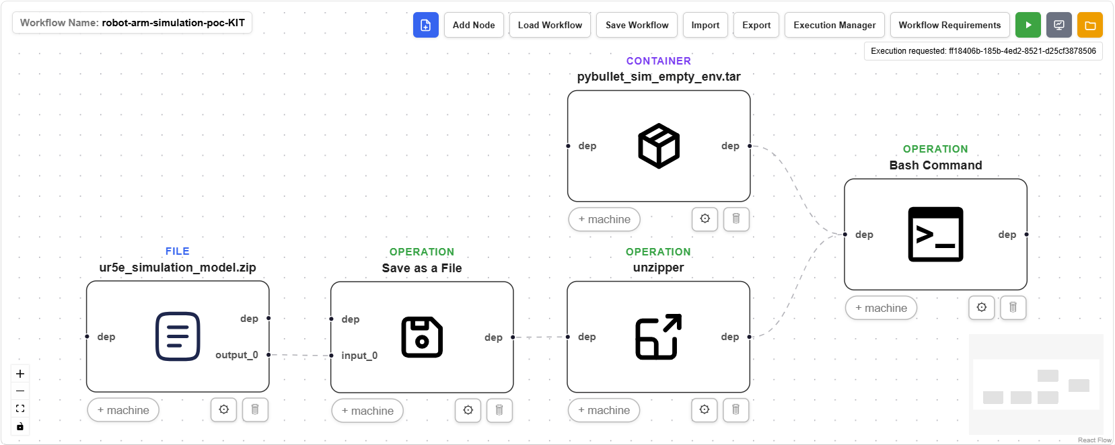This screenshot has height=445, width=1115.
Task: Add machine to Save as a File node
Action: [367, 411]
